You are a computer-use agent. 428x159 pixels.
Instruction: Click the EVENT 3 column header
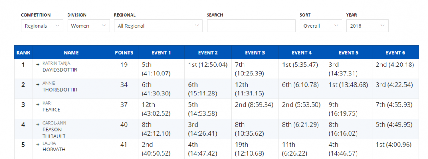click(x=255, y=52)
